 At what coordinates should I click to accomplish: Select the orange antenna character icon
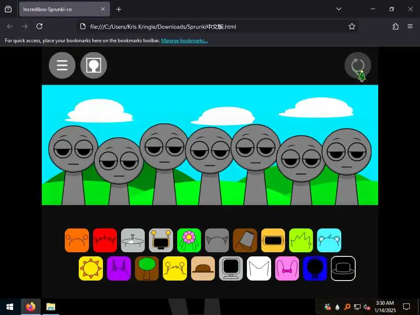(77, 240)
